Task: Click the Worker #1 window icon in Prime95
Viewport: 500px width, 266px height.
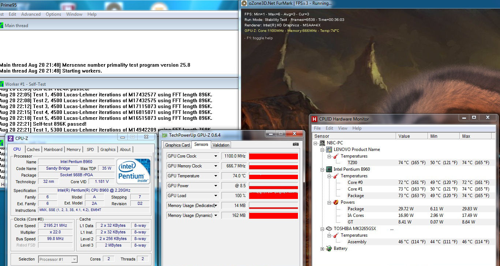Action: coord(1,84)
